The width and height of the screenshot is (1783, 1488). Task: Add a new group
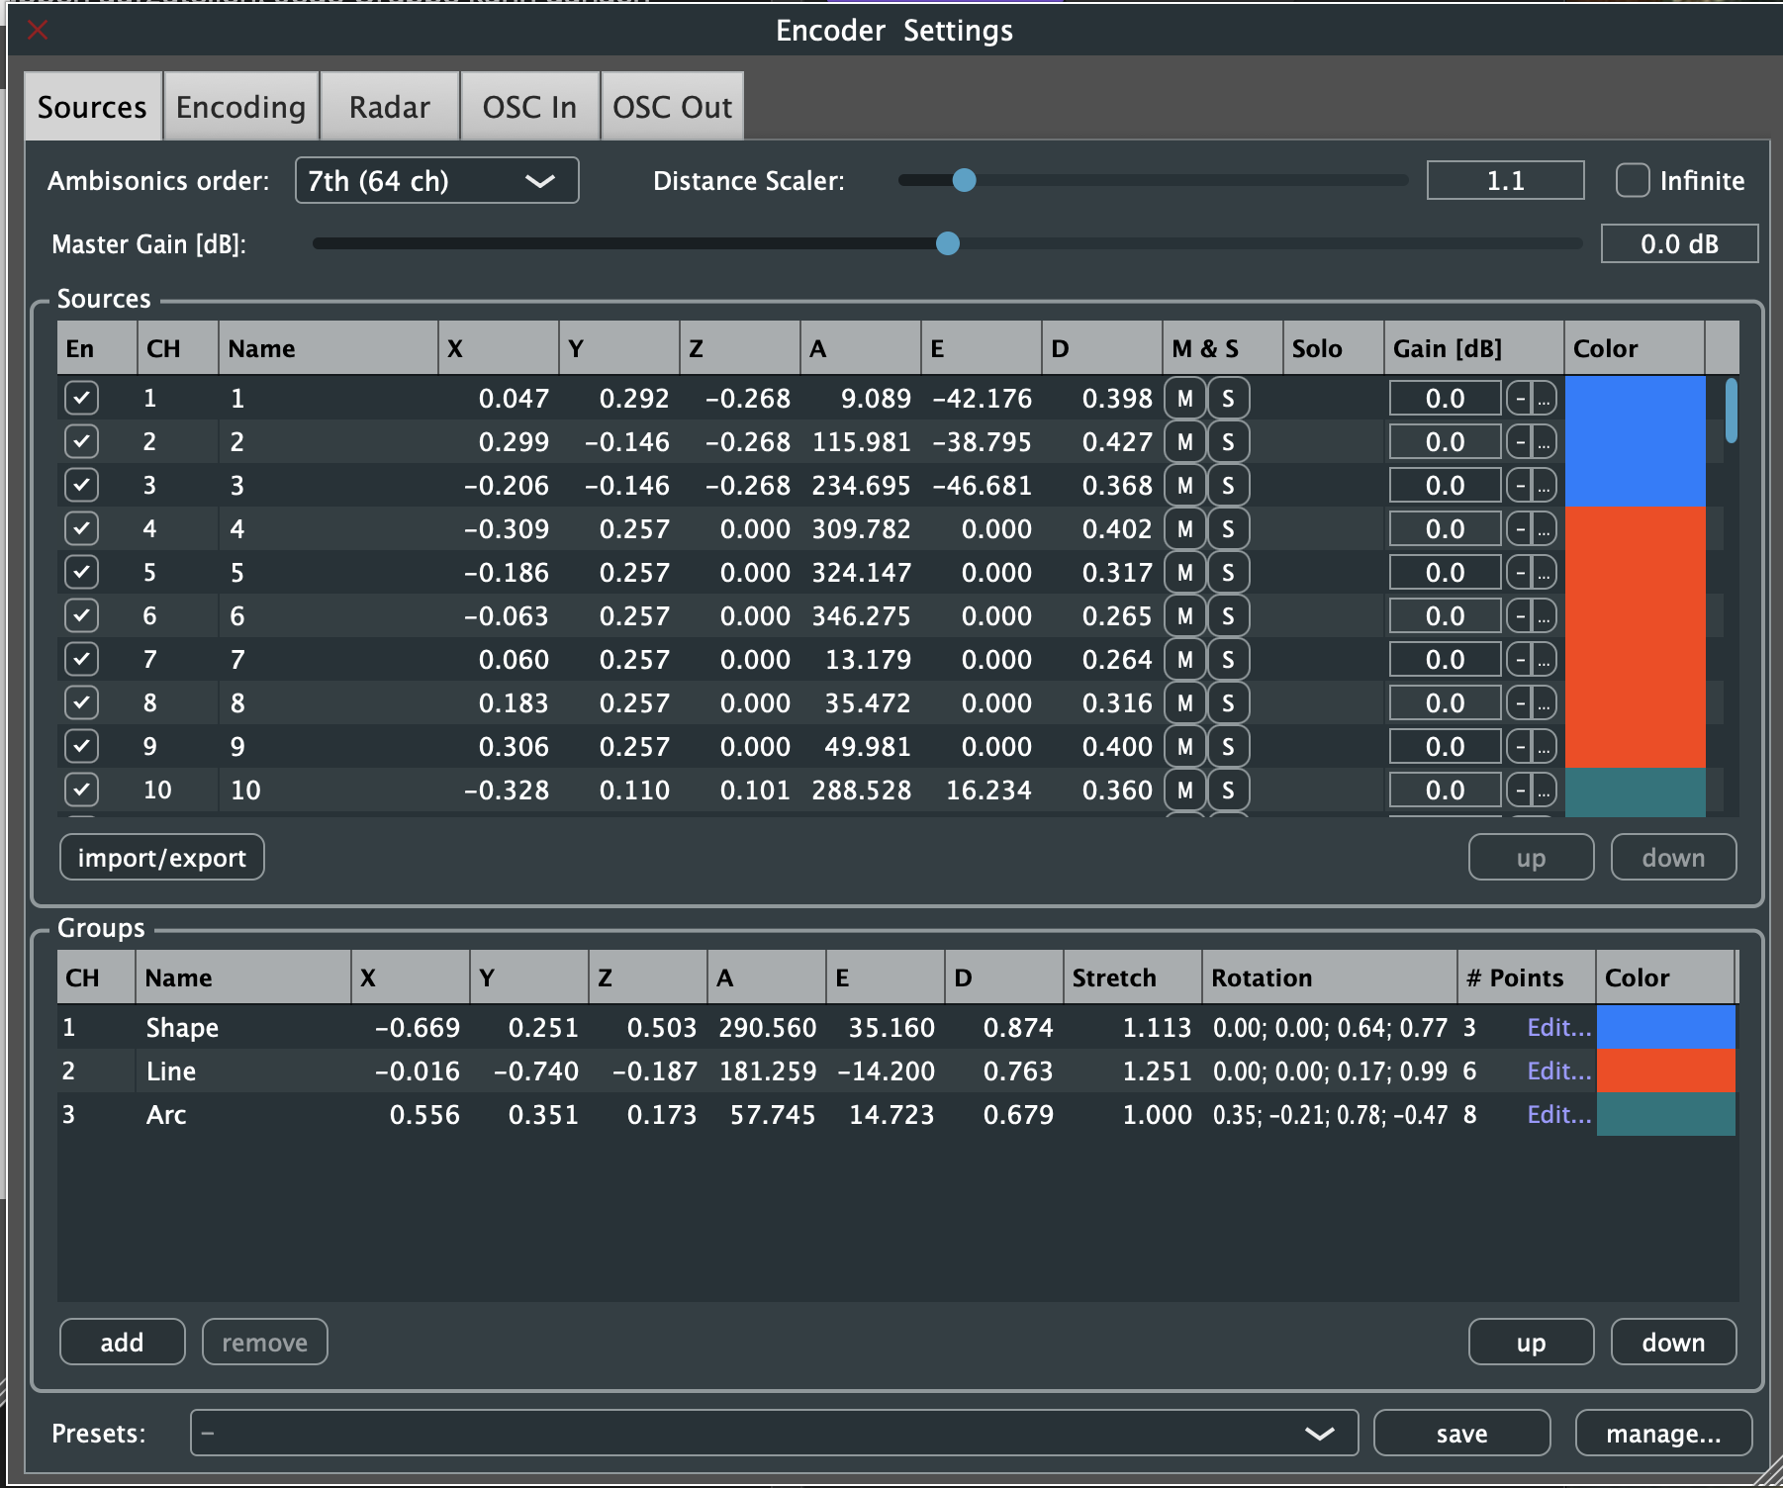click(122, 1342)
